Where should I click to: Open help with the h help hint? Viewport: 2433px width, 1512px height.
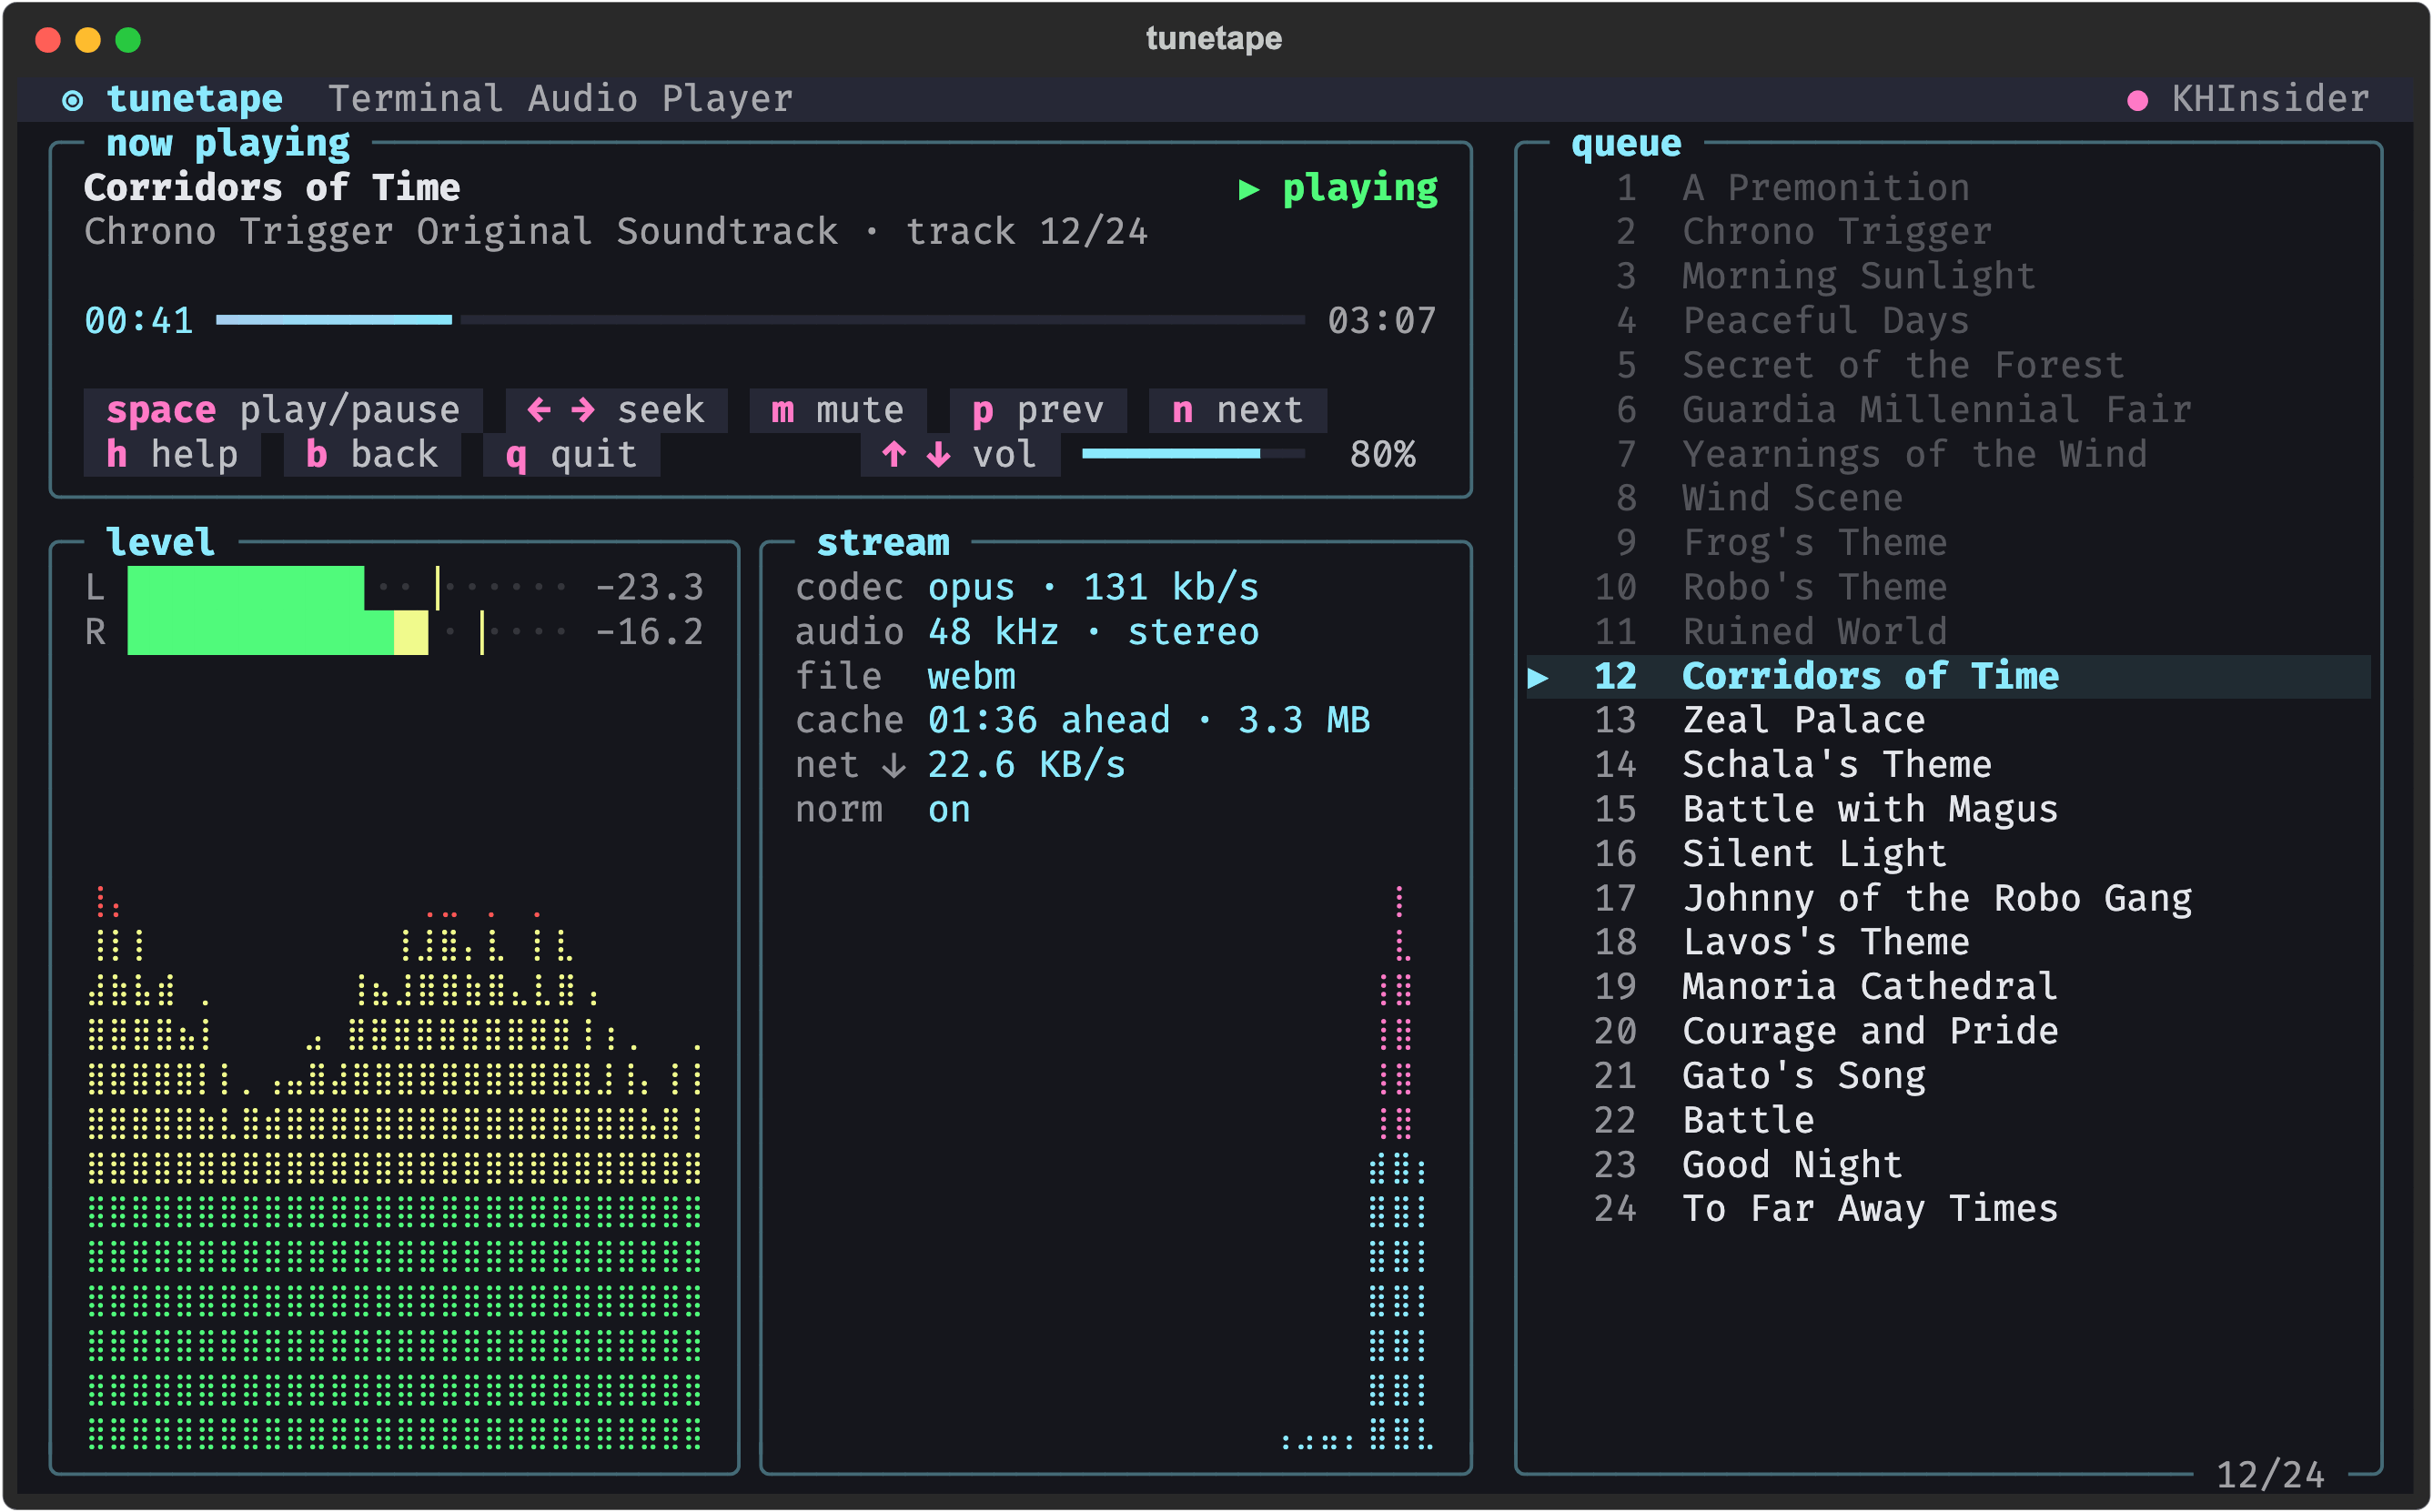(172, 455)
